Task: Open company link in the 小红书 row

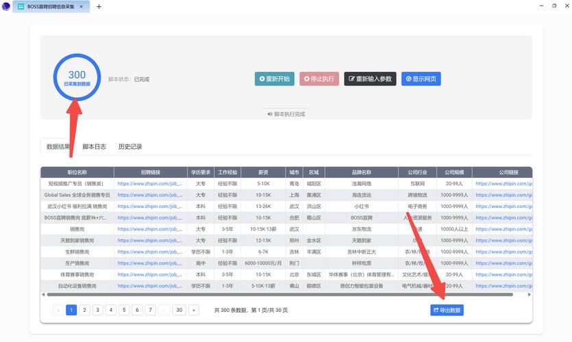Action: 503,206
